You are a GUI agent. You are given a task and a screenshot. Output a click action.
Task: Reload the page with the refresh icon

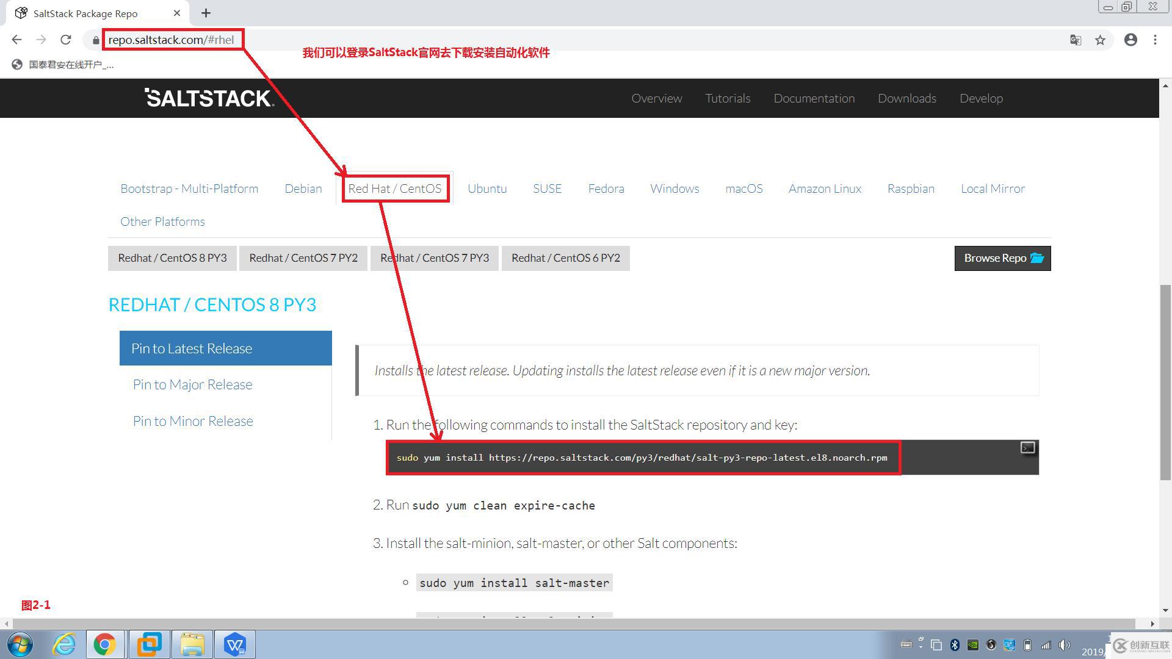click(x=66, y=40)
